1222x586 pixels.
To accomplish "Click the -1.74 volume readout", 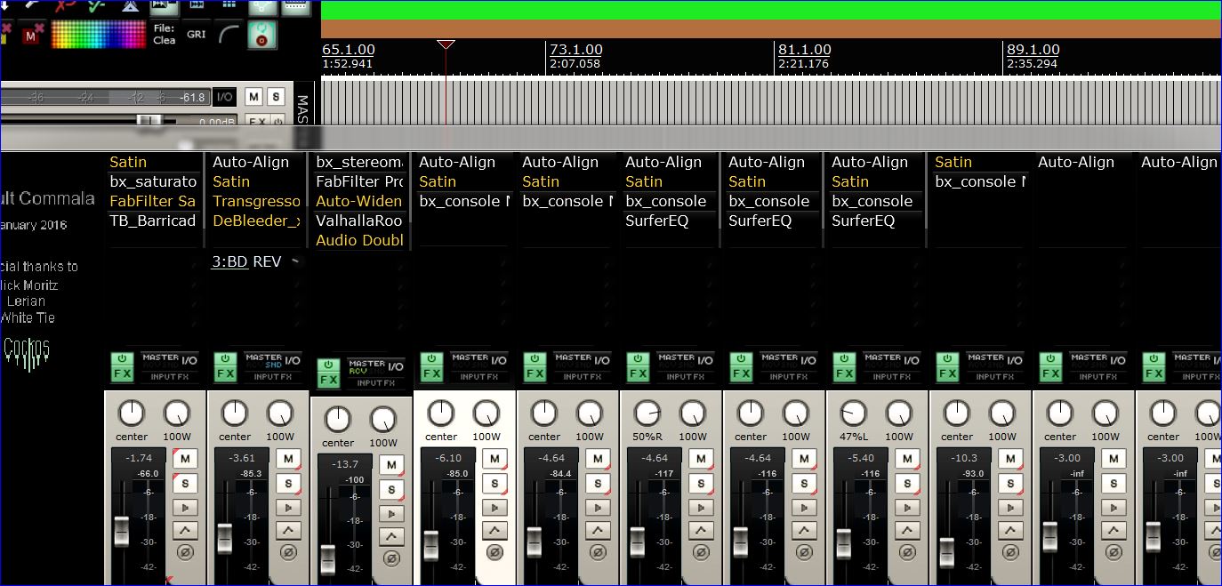I will coord(141,458).
